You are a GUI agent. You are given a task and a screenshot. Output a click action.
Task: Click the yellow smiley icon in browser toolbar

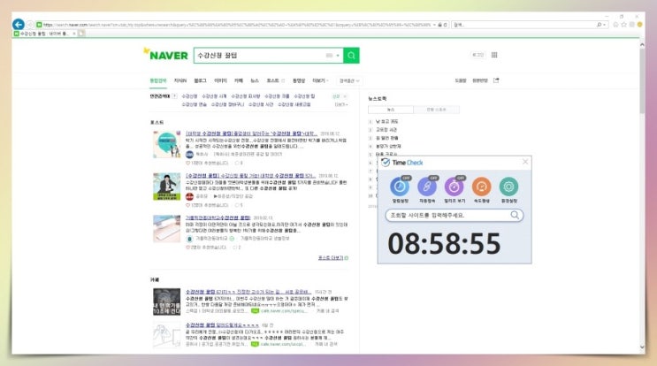[x=639, y=25]
